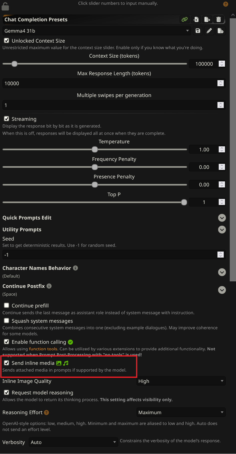Click the link icon in Chat Completion Presets header

(185, 19)
